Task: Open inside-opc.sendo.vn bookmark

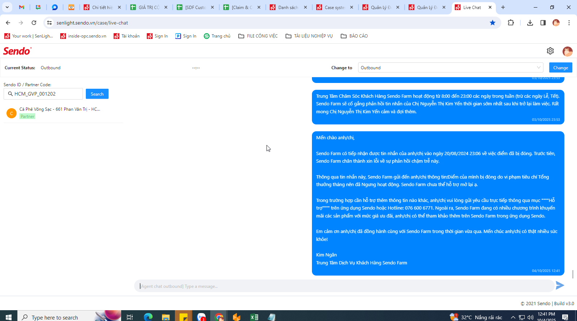Action: pos(83,36)
